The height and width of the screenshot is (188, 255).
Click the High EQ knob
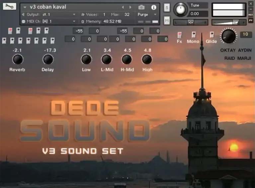point(147,59)
